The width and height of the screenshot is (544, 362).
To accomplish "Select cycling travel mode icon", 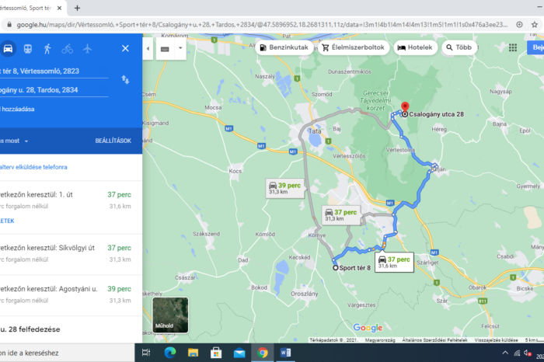I will click(x=68, y=49).
